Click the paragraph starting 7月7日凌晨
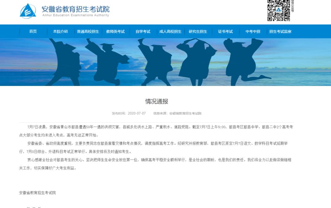 (156, 131)
